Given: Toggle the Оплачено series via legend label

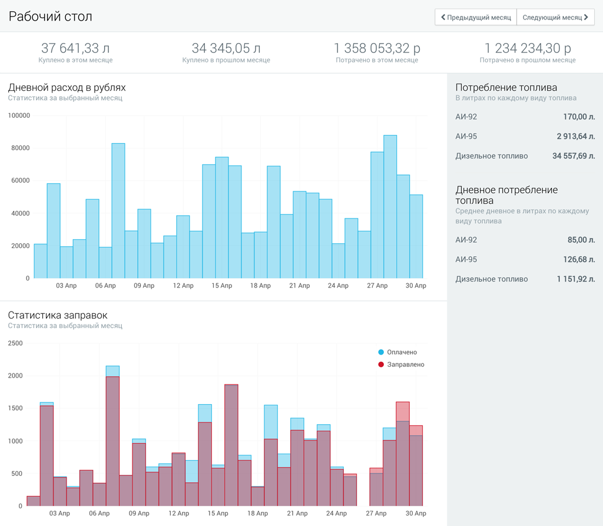Looking at the screenshot, I should 402,352.
